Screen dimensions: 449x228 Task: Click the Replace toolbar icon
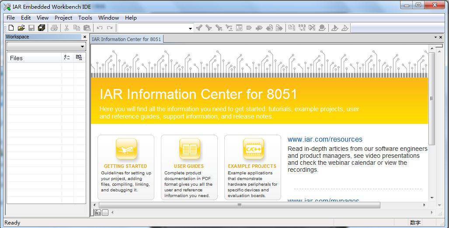tap(229, 28)
